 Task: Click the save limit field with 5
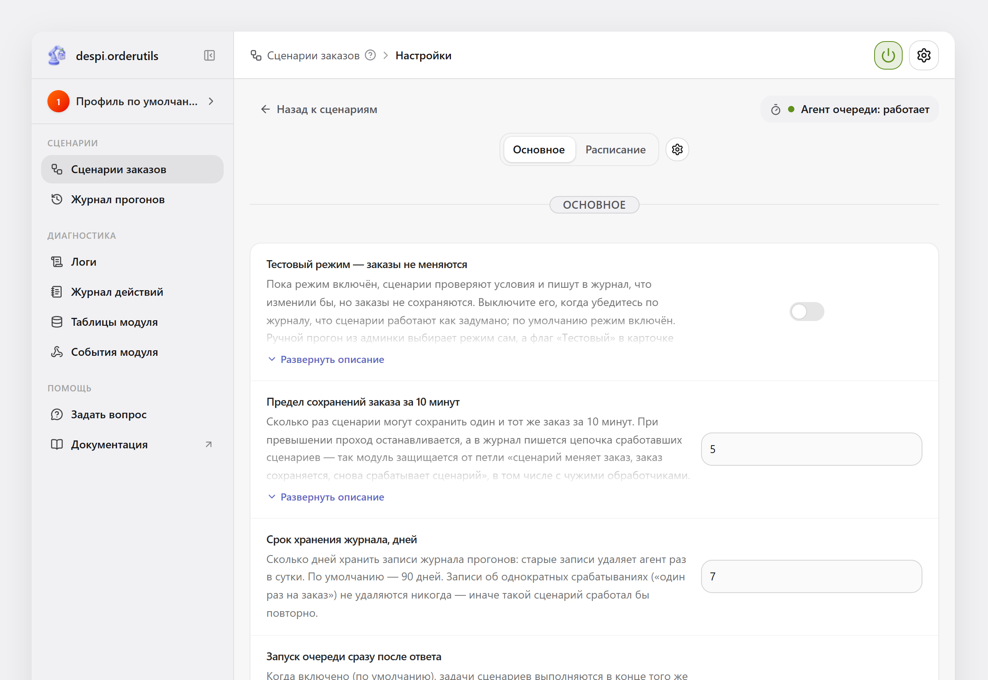[811, 449]
